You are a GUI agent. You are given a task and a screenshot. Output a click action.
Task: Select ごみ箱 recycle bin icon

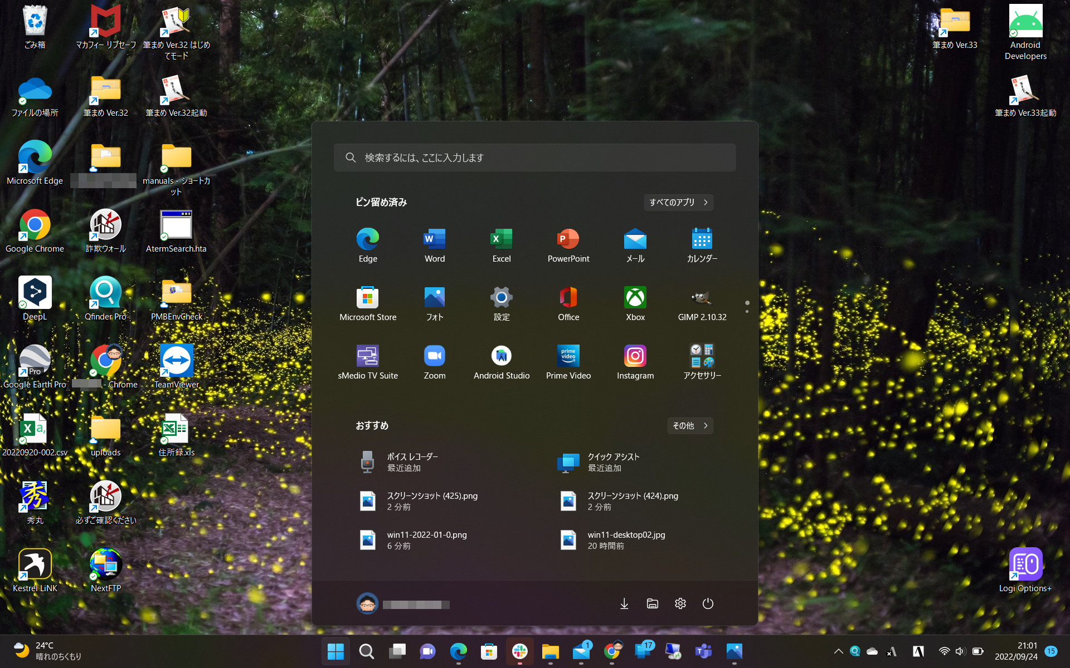pyautogui.click(x=35, y=27)
